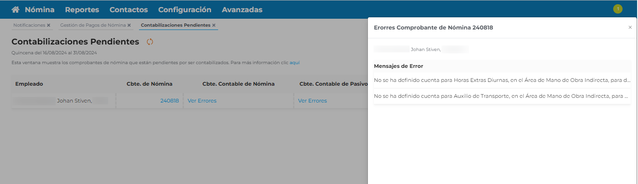This screenshot has width=638, height=184.
Task: Open the Reportes menu
Action: [82, 9]
